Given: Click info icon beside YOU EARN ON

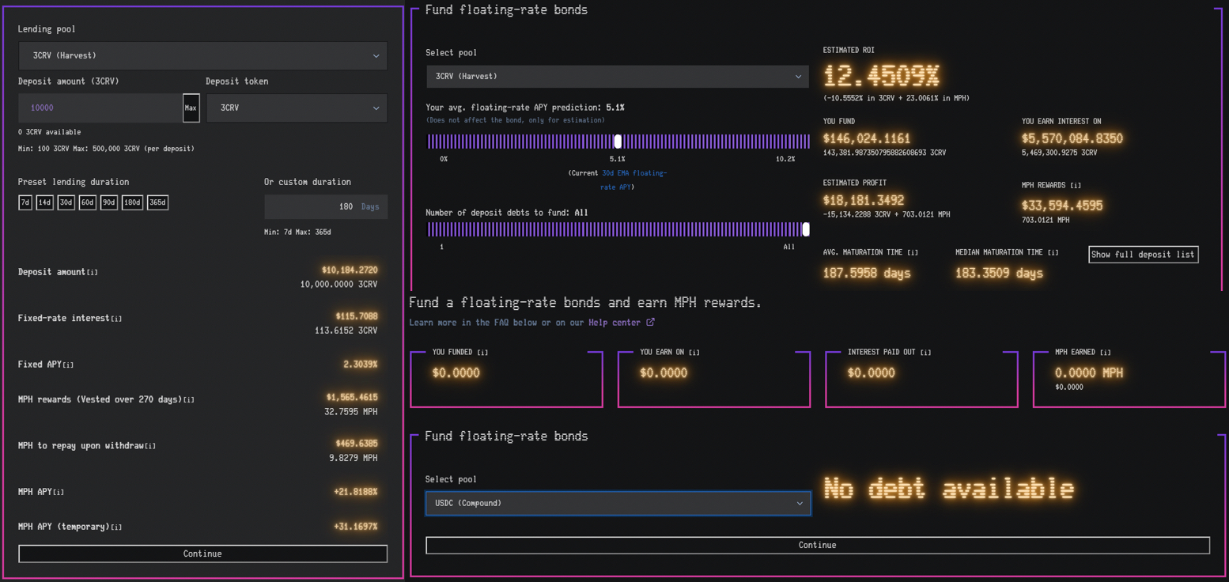Looking at the screenshot, I should [x=694, y=353].
